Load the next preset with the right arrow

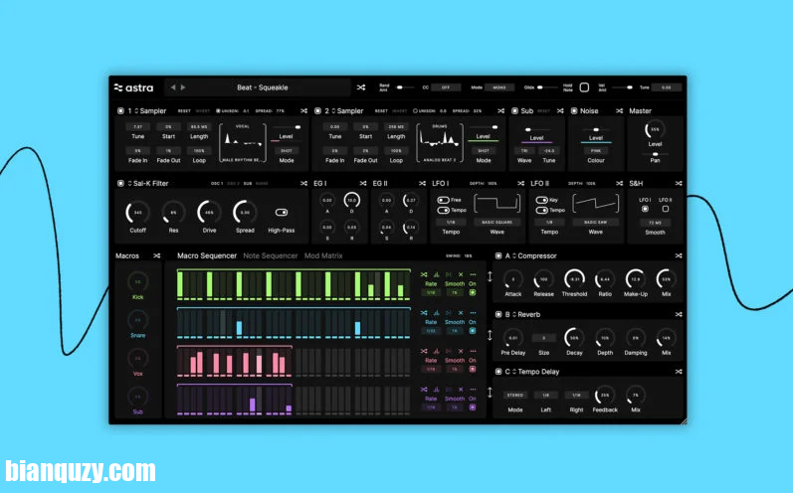183,87
